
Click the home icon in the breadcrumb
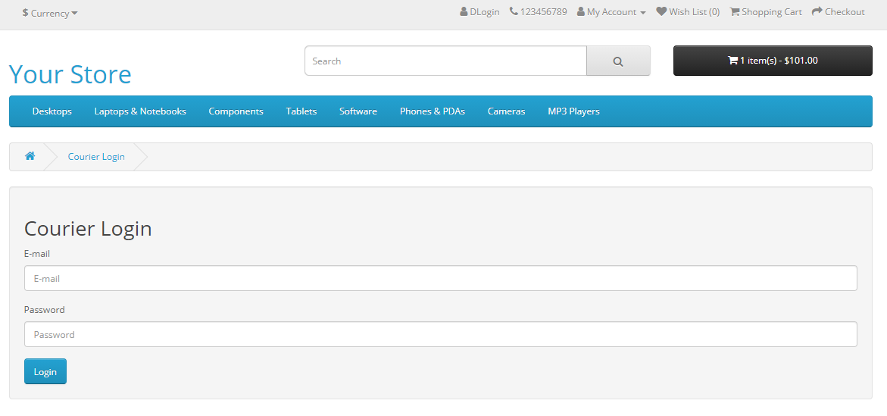[x=30, y=156]
